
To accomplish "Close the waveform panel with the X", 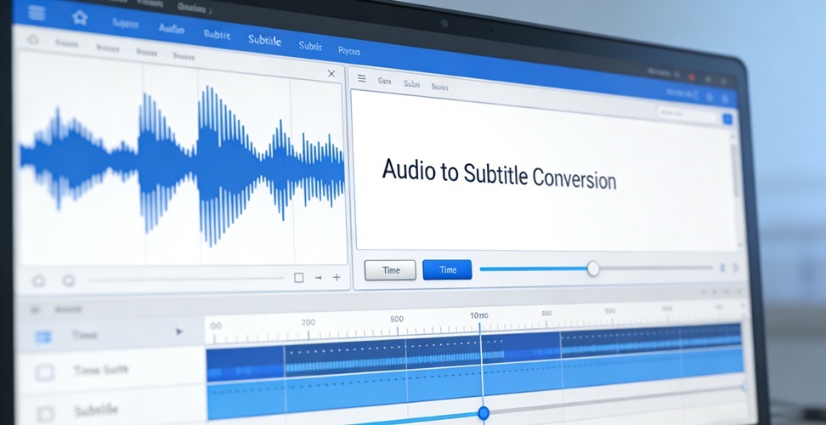I will click(331, 74).
